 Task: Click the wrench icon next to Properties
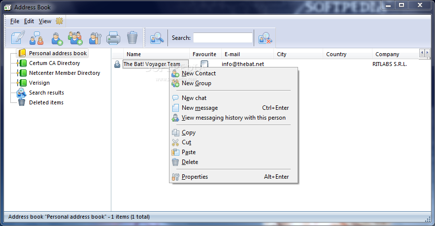[175, 177]
